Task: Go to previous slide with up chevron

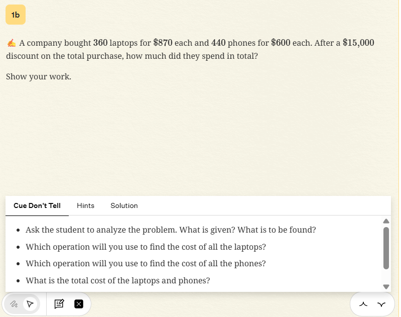Action: pos(364,304)
